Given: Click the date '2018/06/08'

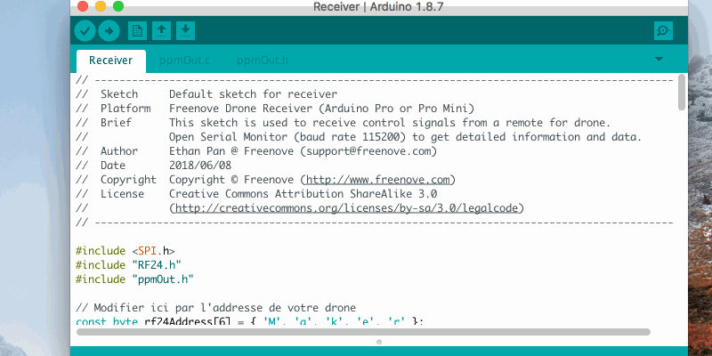Looking at the screenshot, I should coord(200,166).
